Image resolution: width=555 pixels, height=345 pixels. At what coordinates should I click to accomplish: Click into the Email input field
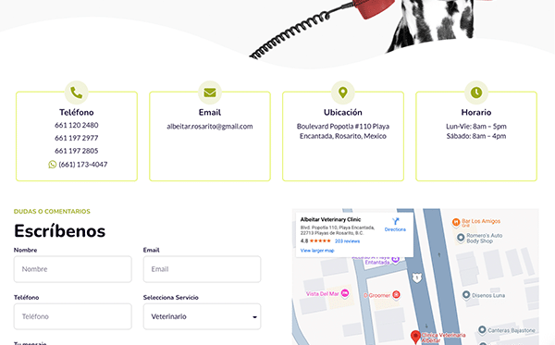tap(202, 269)
